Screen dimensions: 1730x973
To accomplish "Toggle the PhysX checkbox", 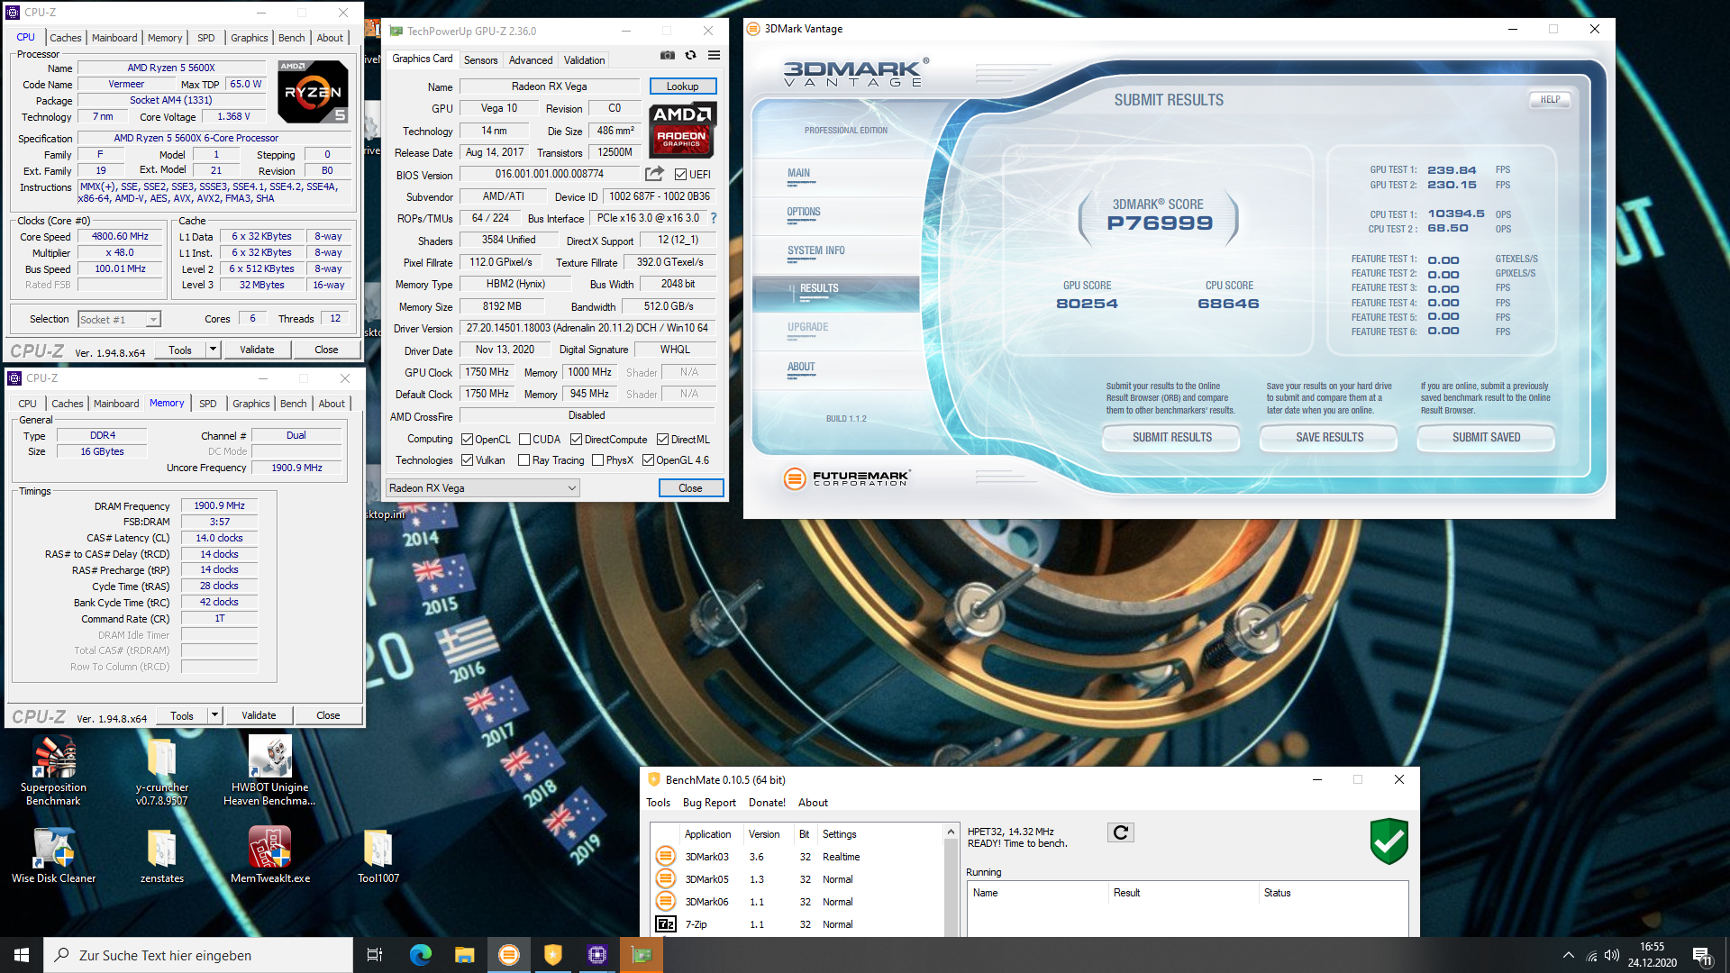I will (x=597, y=460).
